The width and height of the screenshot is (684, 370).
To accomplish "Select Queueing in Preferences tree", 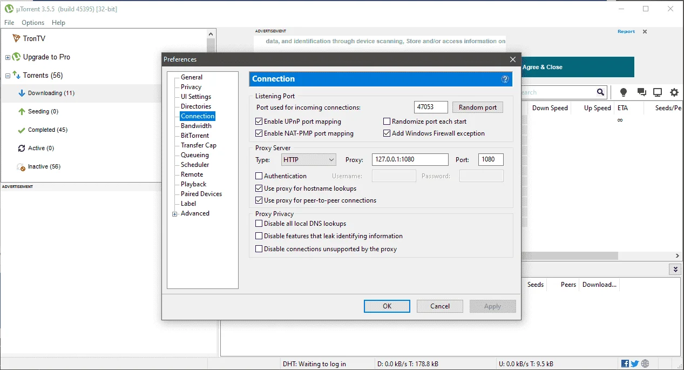I will coord(195,155).
